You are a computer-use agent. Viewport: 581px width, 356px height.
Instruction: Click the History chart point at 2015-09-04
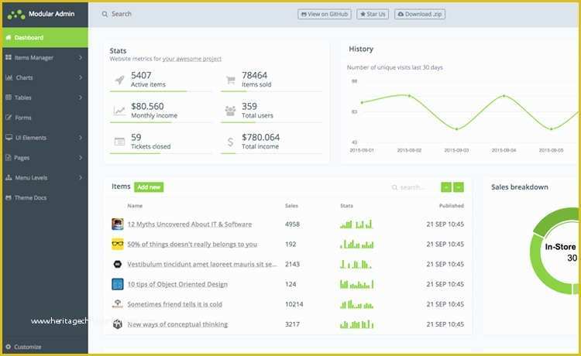pyautogui.click(x=504, y=96)
